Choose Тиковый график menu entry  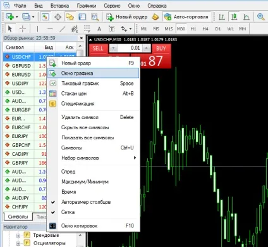tap(94, 84)
